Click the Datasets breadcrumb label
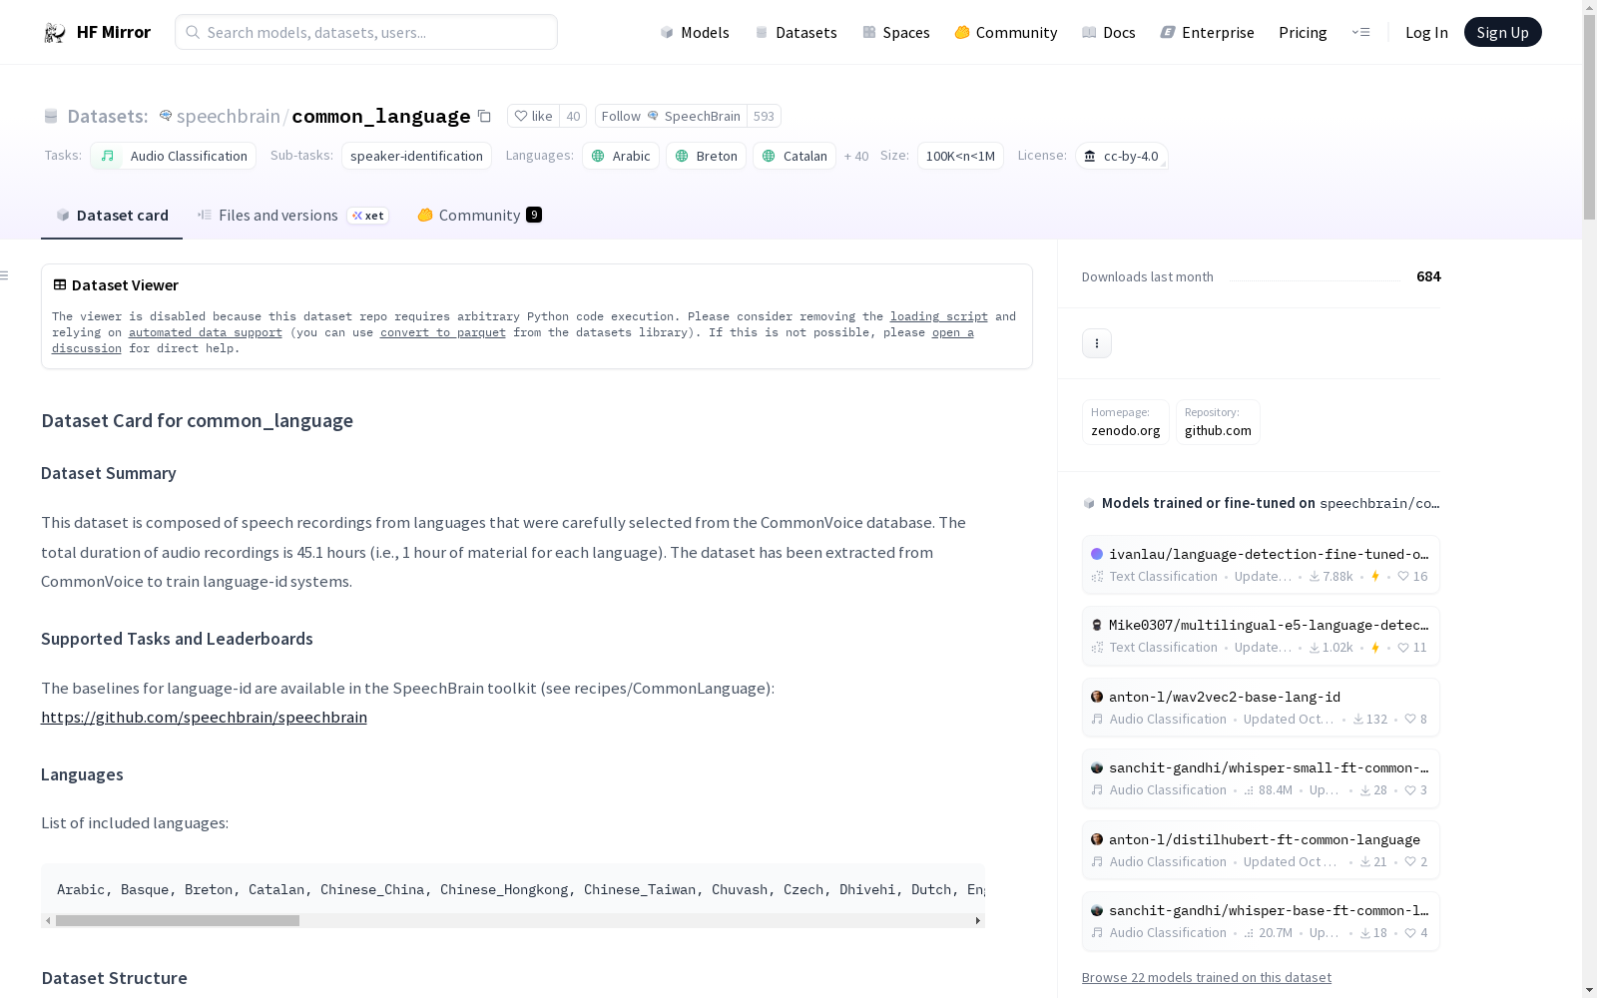The width and height of the screenshot is (1597, 998). click(x=108, y=117)
